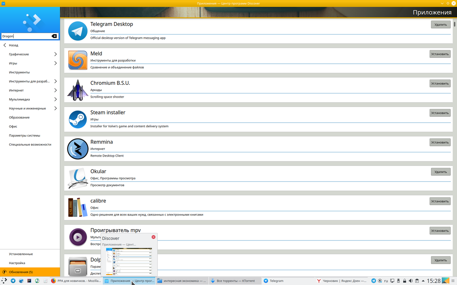457x285 pixels.
Task: Launch Telegram from taskbar quick launcher
Action: 13,281
